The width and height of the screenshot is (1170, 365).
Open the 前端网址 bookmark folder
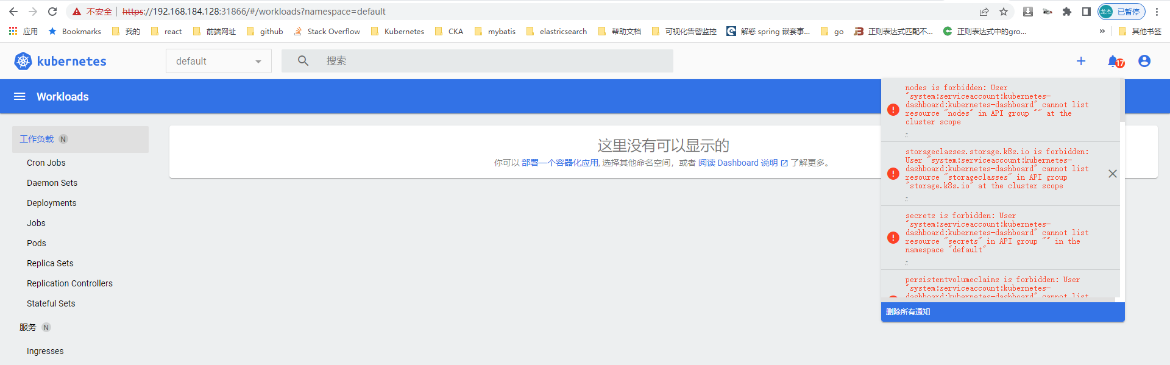tap(214, 31)
